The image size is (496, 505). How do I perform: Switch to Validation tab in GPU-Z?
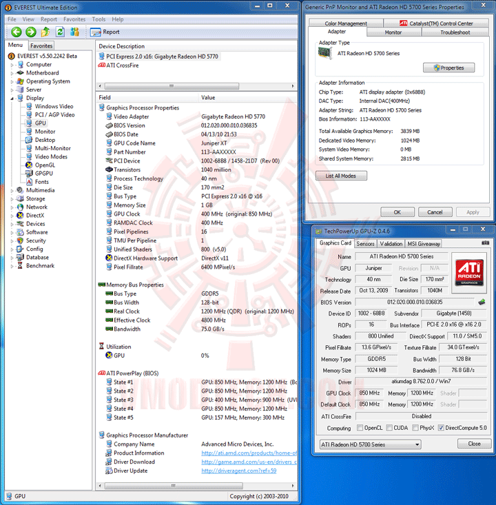(x=391, y=244)
